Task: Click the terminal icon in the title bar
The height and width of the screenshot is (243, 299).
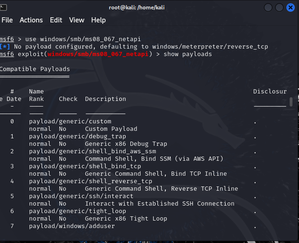Action: coord(5,7)
